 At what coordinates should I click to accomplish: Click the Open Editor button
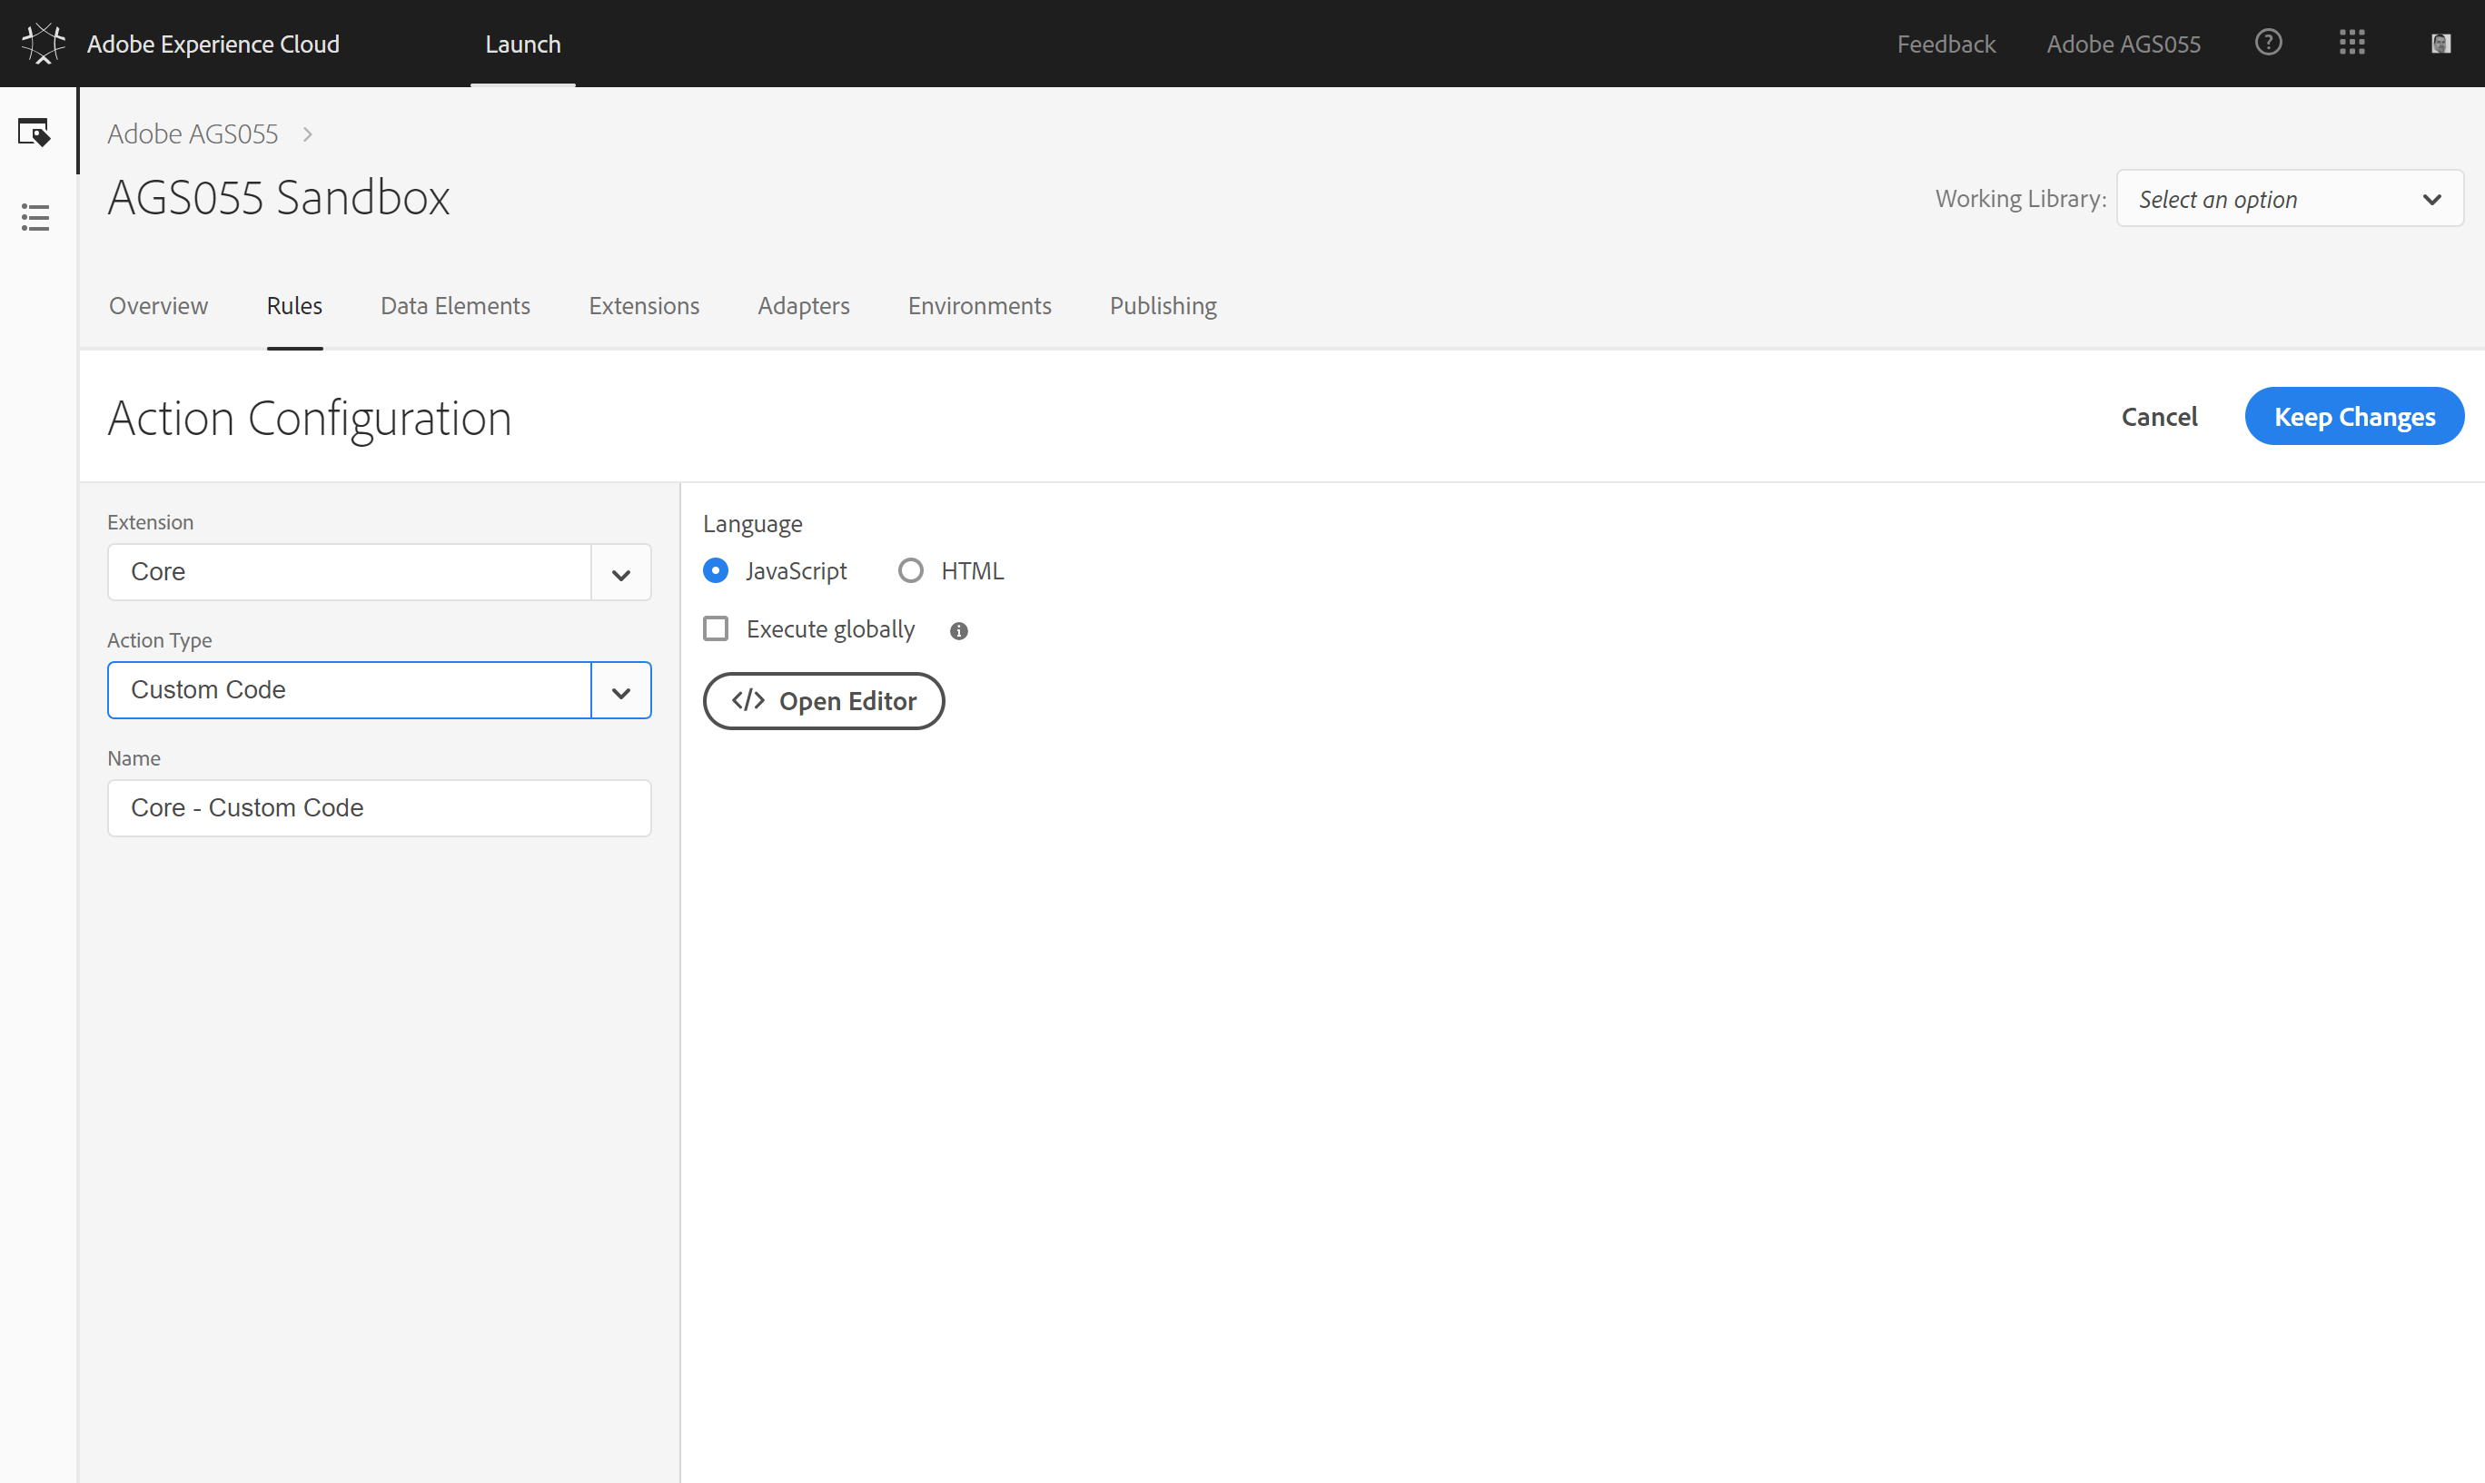(823, 700)
